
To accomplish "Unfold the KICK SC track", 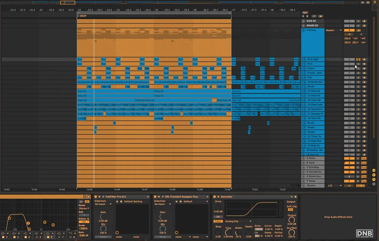I will coord(303,21).
